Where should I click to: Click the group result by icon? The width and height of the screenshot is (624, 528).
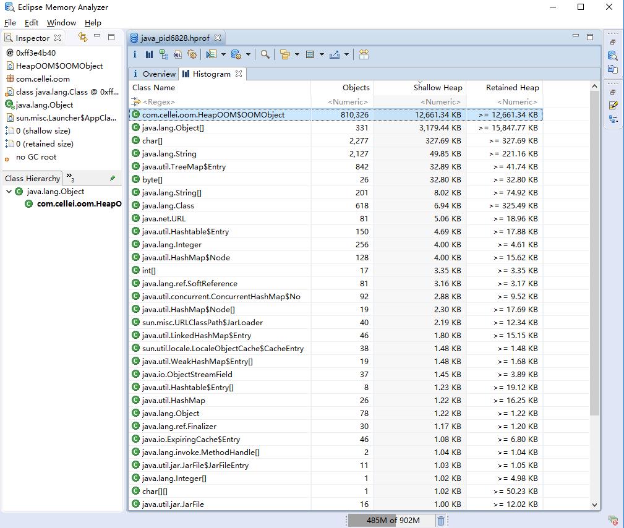(x=285, y=54)
